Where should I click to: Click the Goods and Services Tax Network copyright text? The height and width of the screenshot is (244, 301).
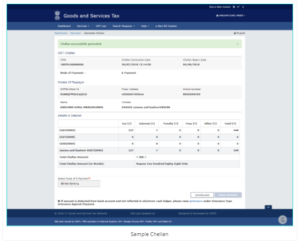coord(81,213)
